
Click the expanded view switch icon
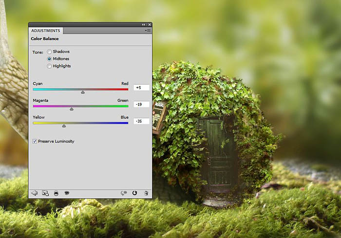tap(45, 193)
